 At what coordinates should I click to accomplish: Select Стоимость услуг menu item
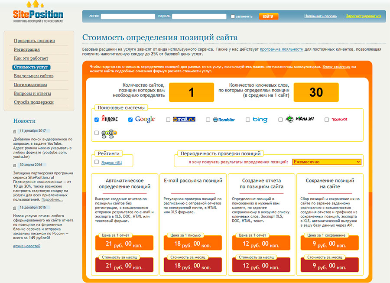pyautogui.click(x=31, y=67)
